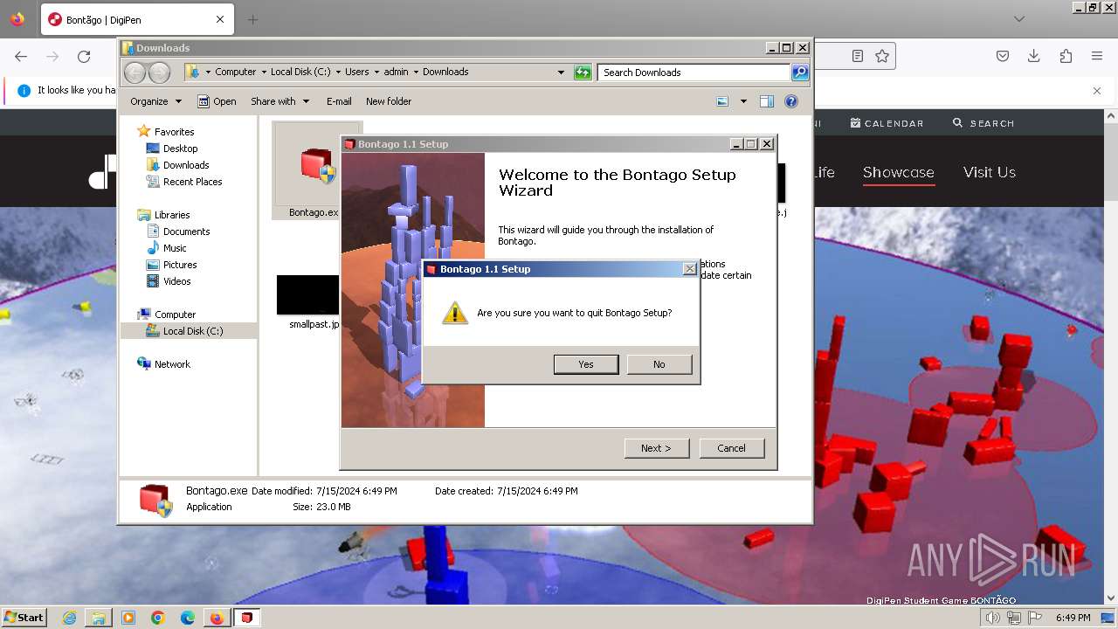
Task: Refresh the Downloads folder address
Action: (x=583, y=73)
